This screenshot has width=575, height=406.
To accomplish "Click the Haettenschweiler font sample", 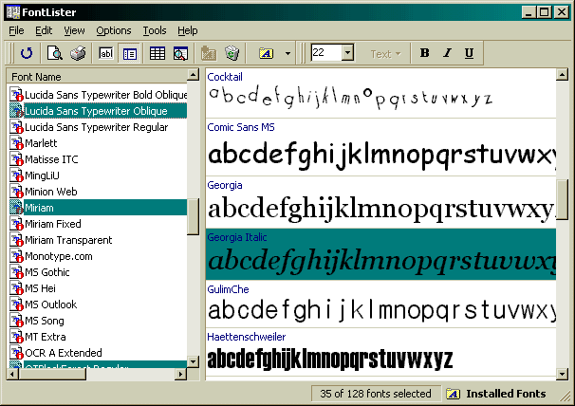I will [x=380, y=352].
